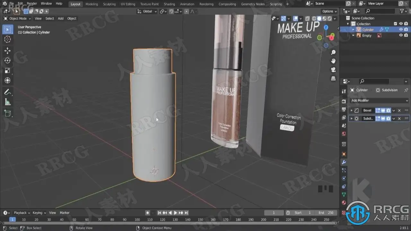This screenshot has width=411, height=231.
Task: Activate the Scale tool
Action: (x=7, y=71)
